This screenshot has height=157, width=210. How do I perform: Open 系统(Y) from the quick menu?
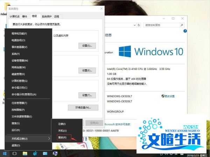point(28,54)
